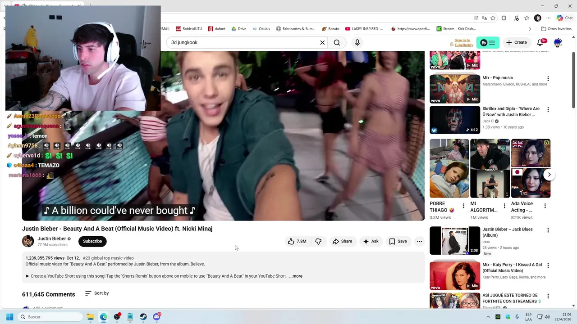Open OBS Studio from taskbar
This screenshot has height=324, width=577.
tap(117, 317)
